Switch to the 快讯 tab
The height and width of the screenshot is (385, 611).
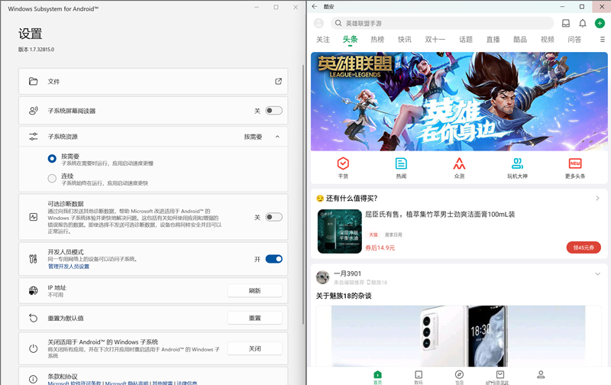405,40
